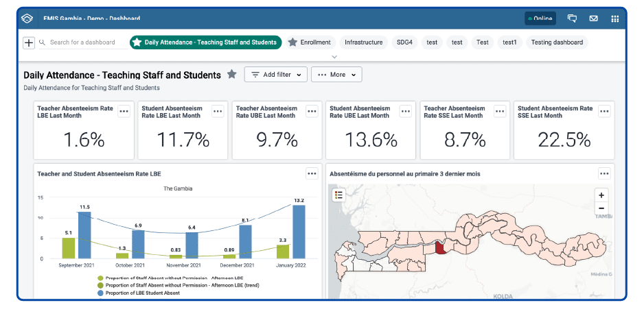Open the chat interpretations icon

[x=572, y=19]
